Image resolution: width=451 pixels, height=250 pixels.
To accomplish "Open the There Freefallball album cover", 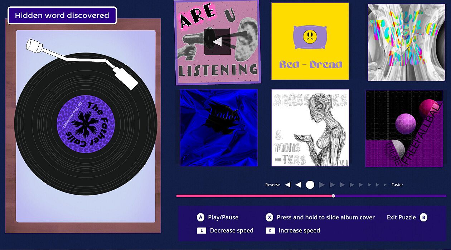I will [404, 129].
